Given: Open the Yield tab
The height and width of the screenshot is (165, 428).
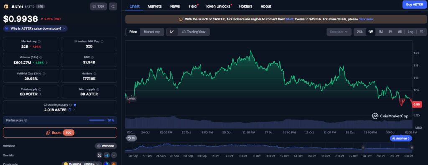Looking at the screenshot, I should coord(193,6).
